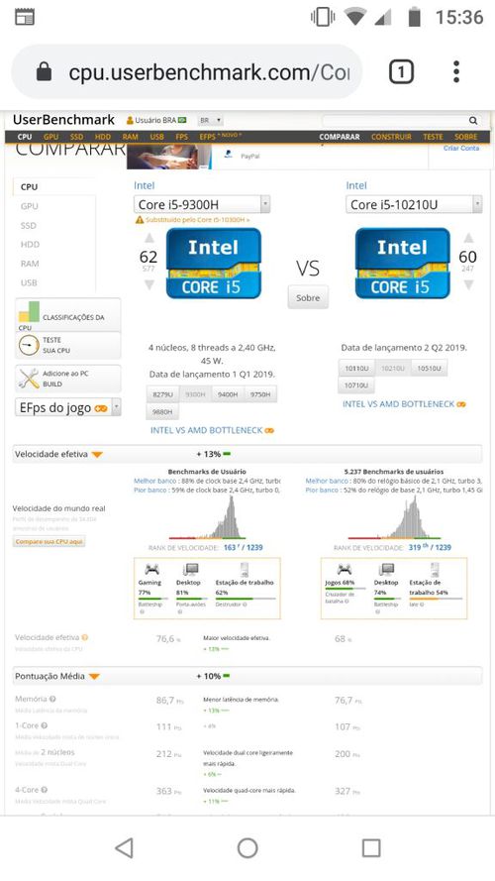This screenshot has height=881, width=495.
Task: Switch to the SSD sidebar tab
Action: 28,225
